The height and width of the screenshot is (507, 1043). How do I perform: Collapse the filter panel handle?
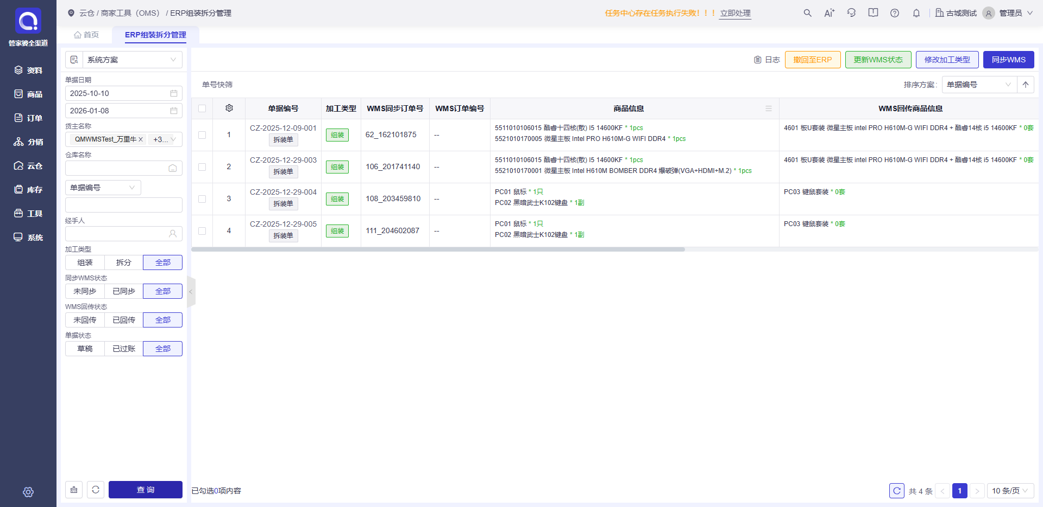191,292
